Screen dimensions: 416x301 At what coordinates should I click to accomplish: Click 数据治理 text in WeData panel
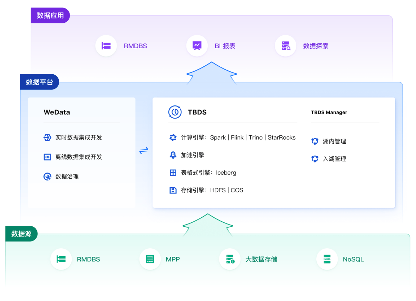(x=67, y=177)
